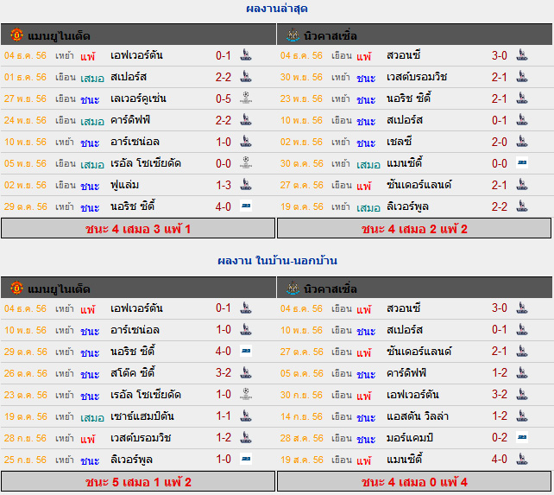554x495 pixels.
Task: Click league icon in ฟูแล่ม 1-3 row
Action: (x=246, y=184)
